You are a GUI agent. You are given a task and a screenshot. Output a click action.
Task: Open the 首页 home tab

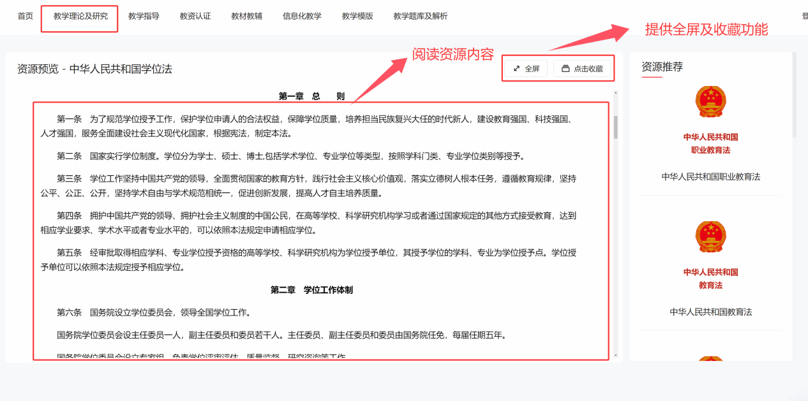coord(26,16)
